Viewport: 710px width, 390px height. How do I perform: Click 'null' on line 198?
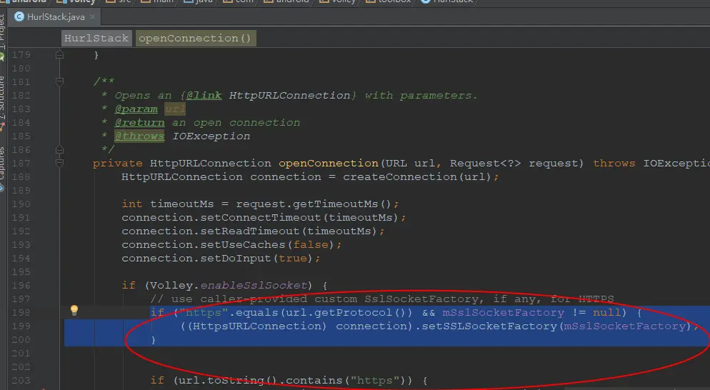606,313
